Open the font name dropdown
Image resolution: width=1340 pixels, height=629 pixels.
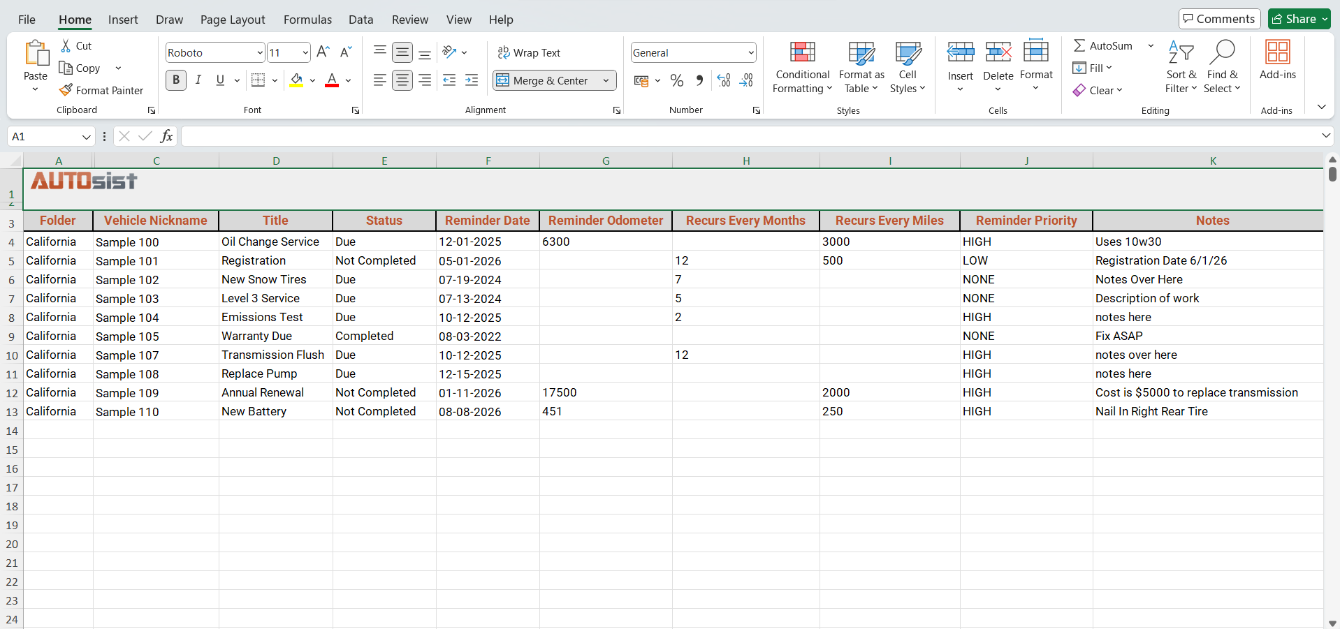click(x=259, y=52)
